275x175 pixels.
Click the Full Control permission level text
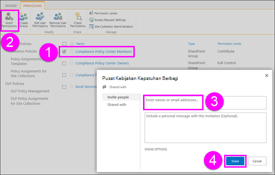[x=226, y=63]
